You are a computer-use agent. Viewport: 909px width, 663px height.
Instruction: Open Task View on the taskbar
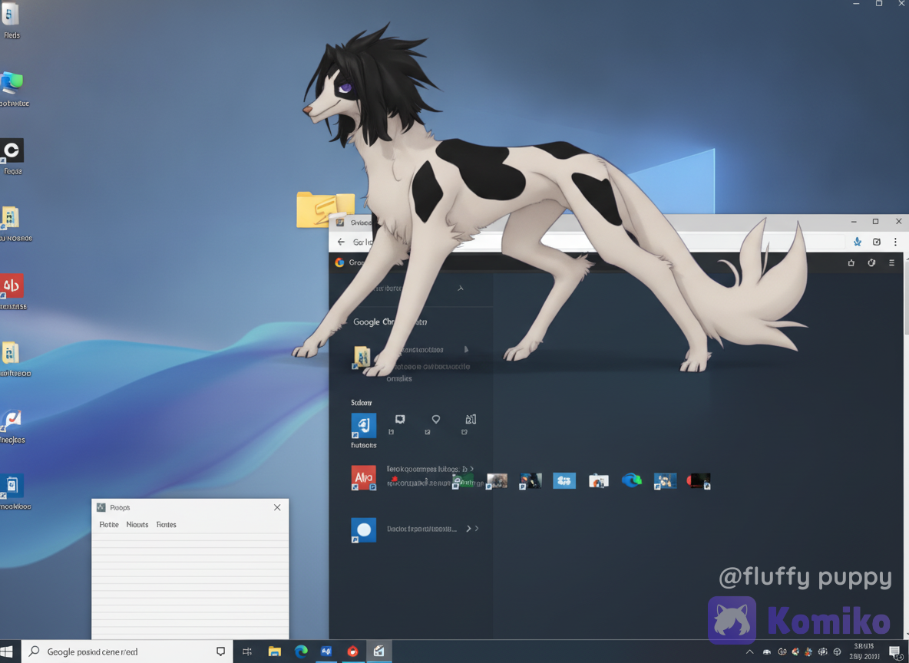pyautogui.click(x=247, y=651)
